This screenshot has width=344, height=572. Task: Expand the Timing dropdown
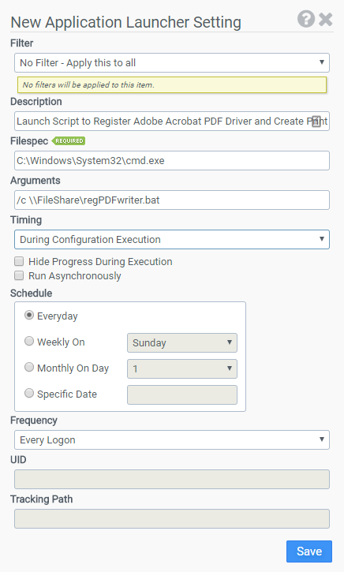[x=172, y=239]
